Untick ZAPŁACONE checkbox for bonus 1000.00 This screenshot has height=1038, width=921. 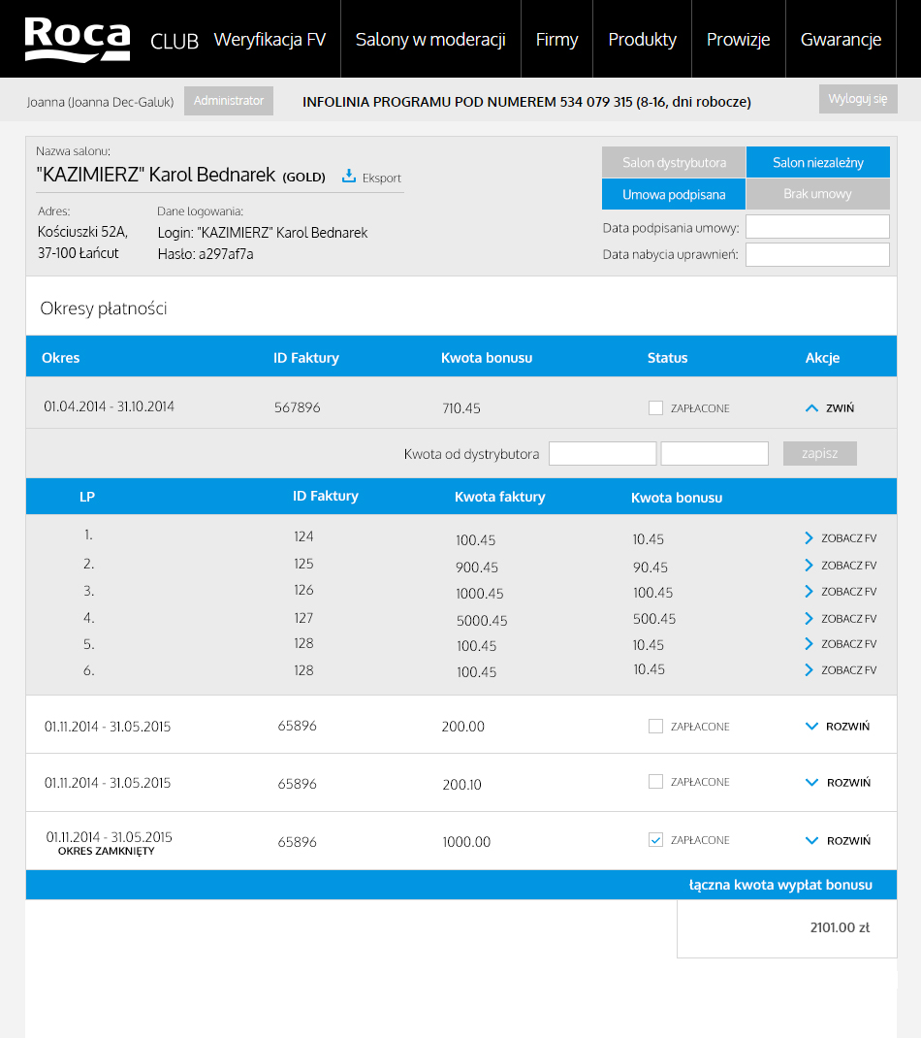click(x=655, y=840)
